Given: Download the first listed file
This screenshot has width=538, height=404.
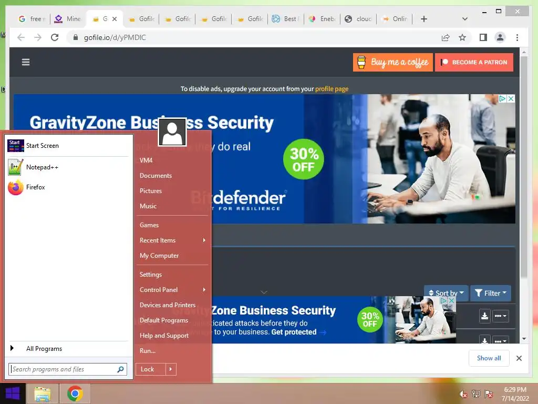Looking at the screenshot, I should 484,316.
